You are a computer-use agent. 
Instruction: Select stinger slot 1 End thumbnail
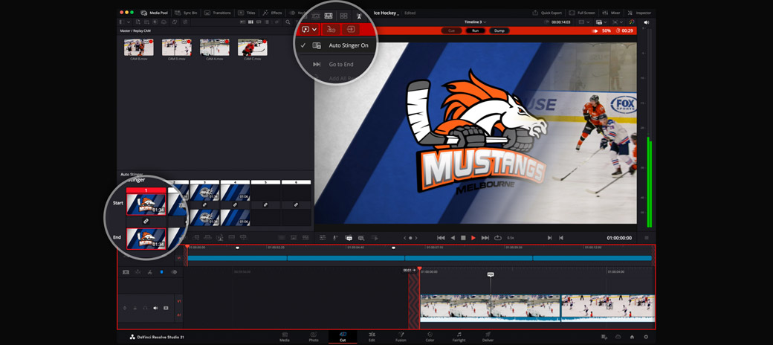pos(146,239)
